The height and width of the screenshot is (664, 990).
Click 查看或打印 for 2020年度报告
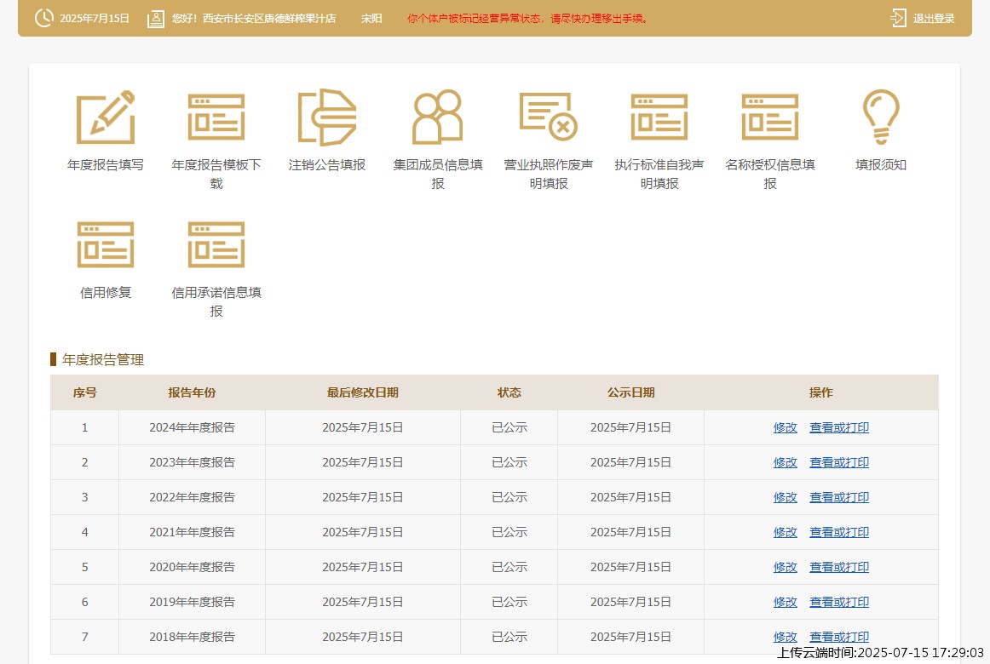(839, 567)
